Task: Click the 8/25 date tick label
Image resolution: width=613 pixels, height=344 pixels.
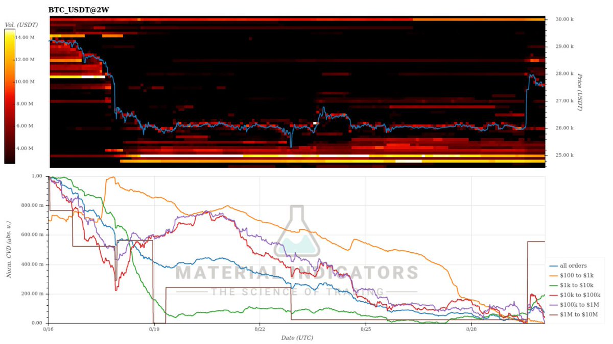Action: 365,329
